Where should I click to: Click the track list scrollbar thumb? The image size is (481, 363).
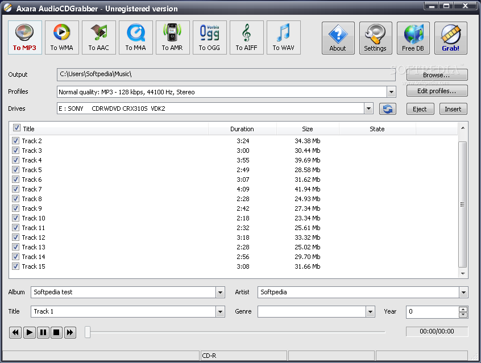tap(463, 205)
